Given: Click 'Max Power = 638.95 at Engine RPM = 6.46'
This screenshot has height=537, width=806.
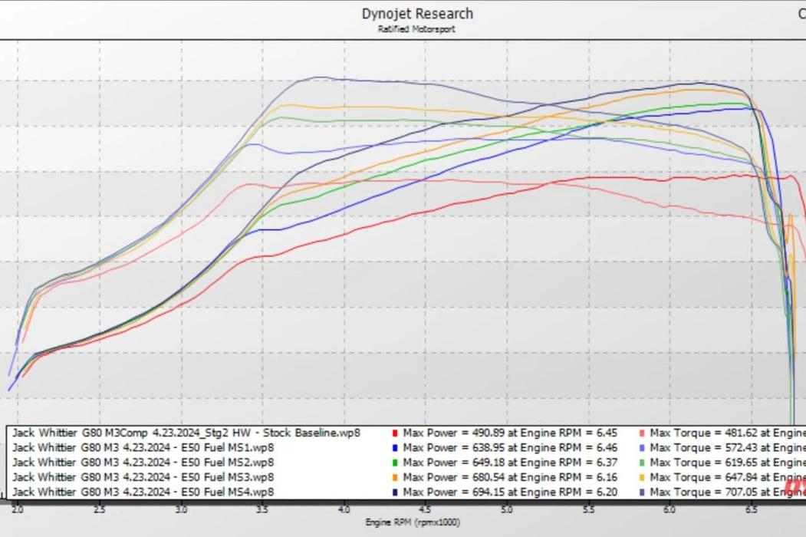Looking at the screenshot, I should [510, 448].
